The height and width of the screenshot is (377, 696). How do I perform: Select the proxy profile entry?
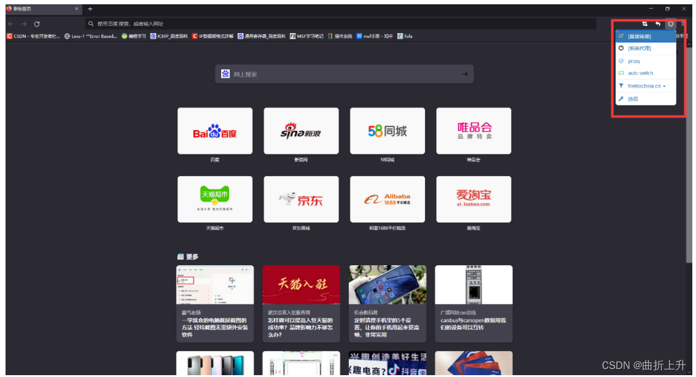point(646,61)
